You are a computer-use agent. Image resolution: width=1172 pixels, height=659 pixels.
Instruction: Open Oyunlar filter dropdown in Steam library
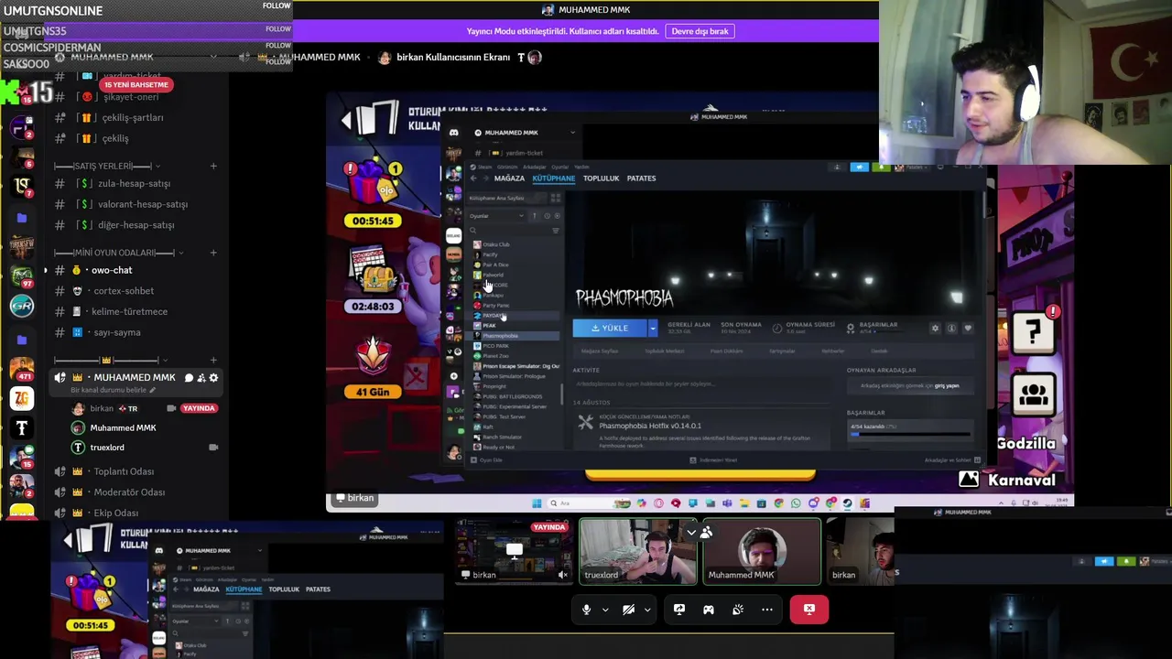coord(497,216)
